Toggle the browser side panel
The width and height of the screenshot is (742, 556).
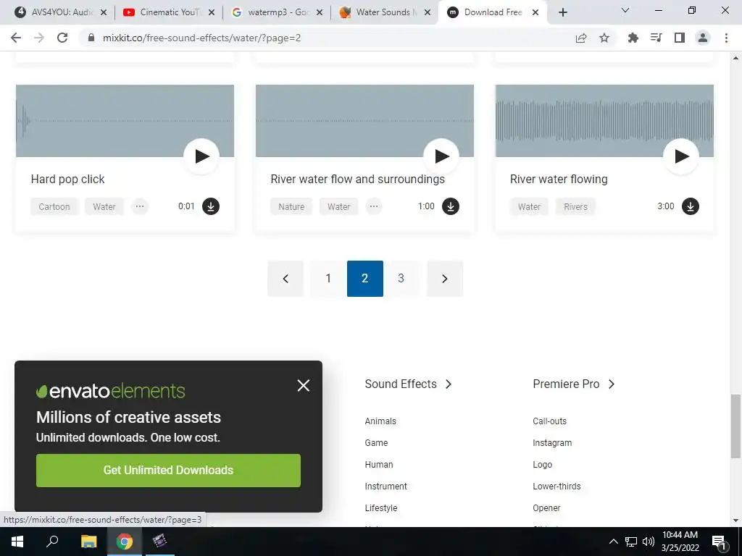[680, 38]
